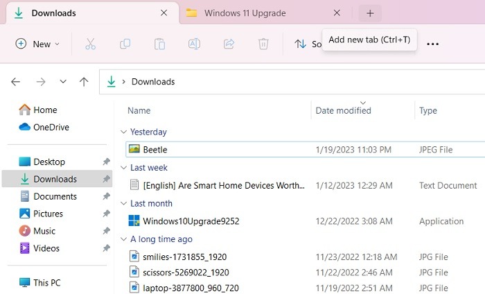Image resolution: width=485 pixels, height=294 pixels.
Task: Go up one folder level arrow
Action: pyautogui.click(x=84, y=82)
